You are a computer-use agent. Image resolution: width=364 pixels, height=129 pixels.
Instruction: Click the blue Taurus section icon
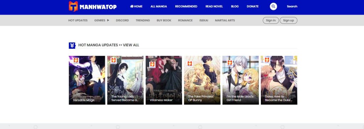point(72,45)
